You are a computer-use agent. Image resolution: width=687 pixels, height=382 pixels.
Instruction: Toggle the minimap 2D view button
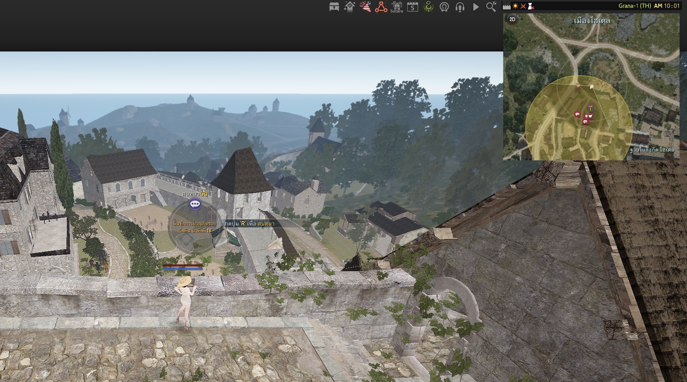tap(512, 19)
